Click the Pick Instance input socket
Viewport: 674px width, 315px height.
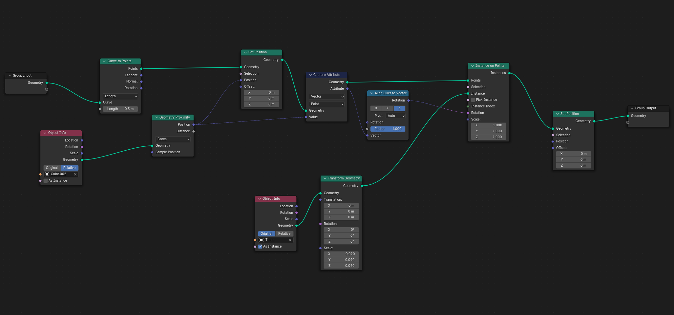[x=468, y=100]
